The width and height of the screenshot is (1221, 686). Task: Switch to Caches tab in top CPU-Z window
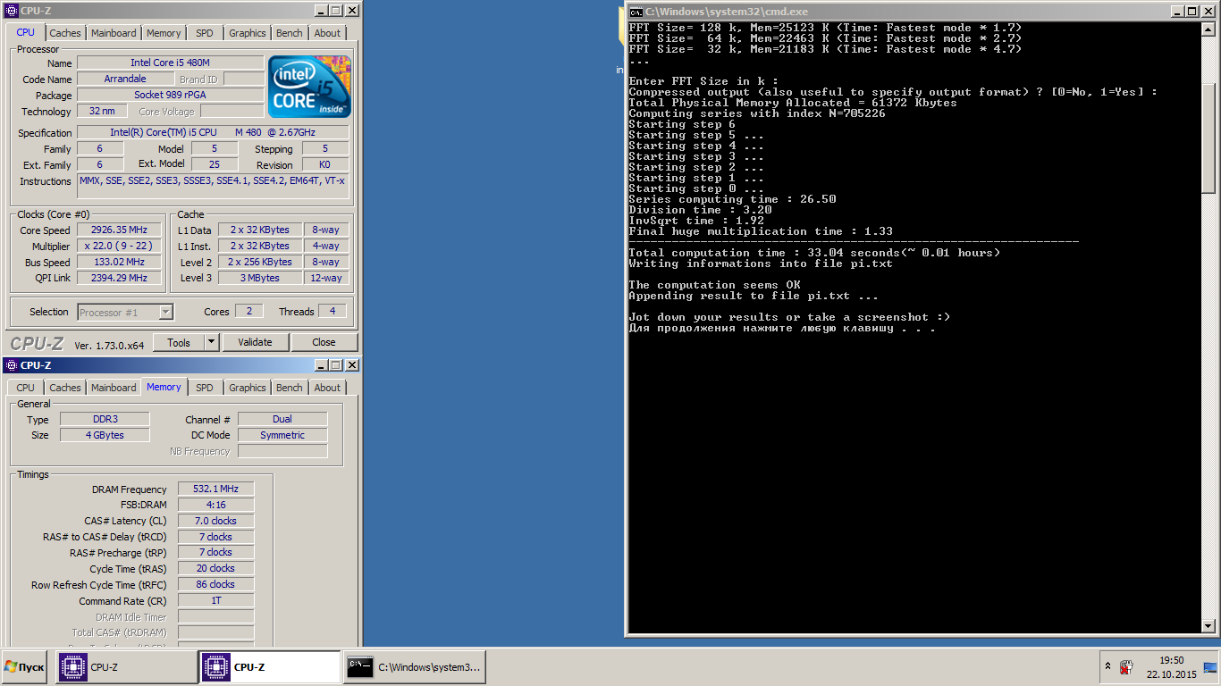click(65, 33)
